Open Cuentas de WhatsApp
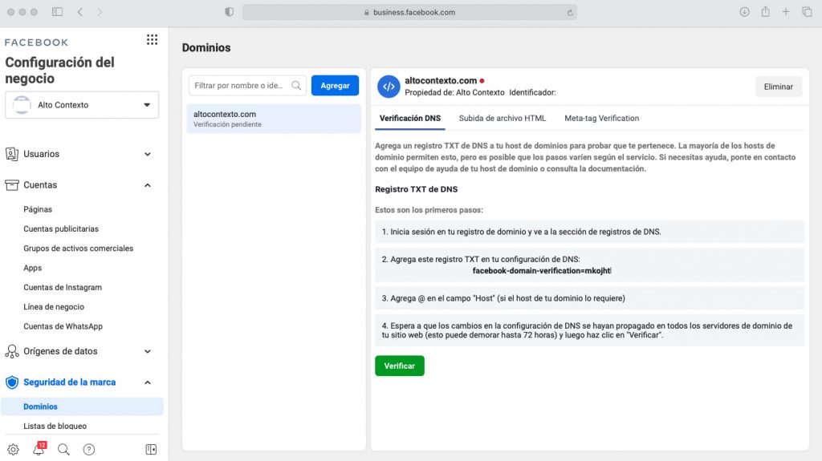This screenshot has height=461, width=822. (x=63, y=326)
